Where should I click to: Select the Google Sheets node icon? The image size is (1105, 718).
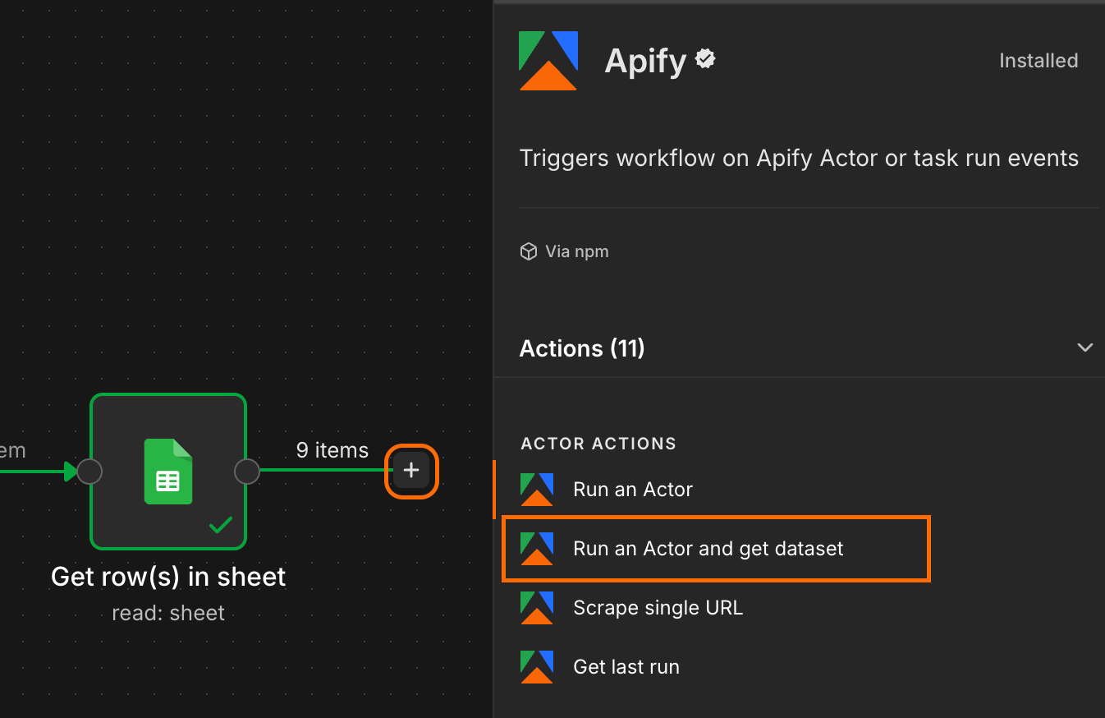coord(168,471)
